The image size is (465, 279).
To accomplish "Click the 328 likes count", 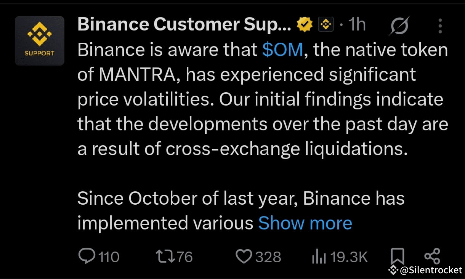I will click(x=269, y=257).
